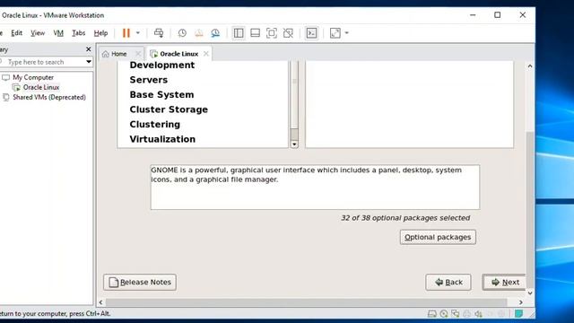Toggle the library sidebar view
The height and width of the screenshot is (323, 574).
click(x=239, y=33)
